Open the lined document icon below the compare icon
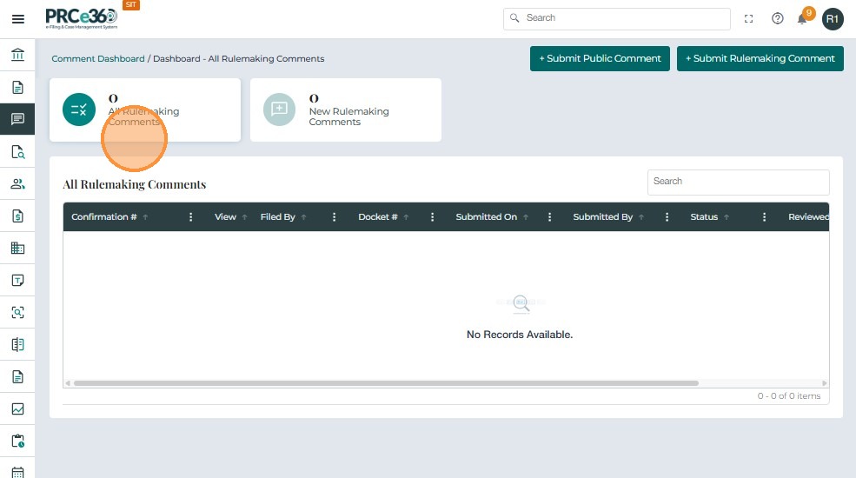This screenshot has height=478, width=856. (17, 376)
